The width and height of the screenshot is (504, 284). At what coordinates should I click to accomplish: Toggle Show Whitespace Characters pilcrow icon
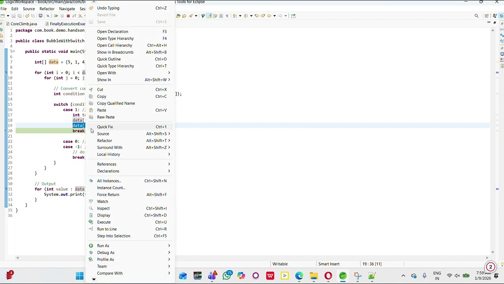click(227, 16)
